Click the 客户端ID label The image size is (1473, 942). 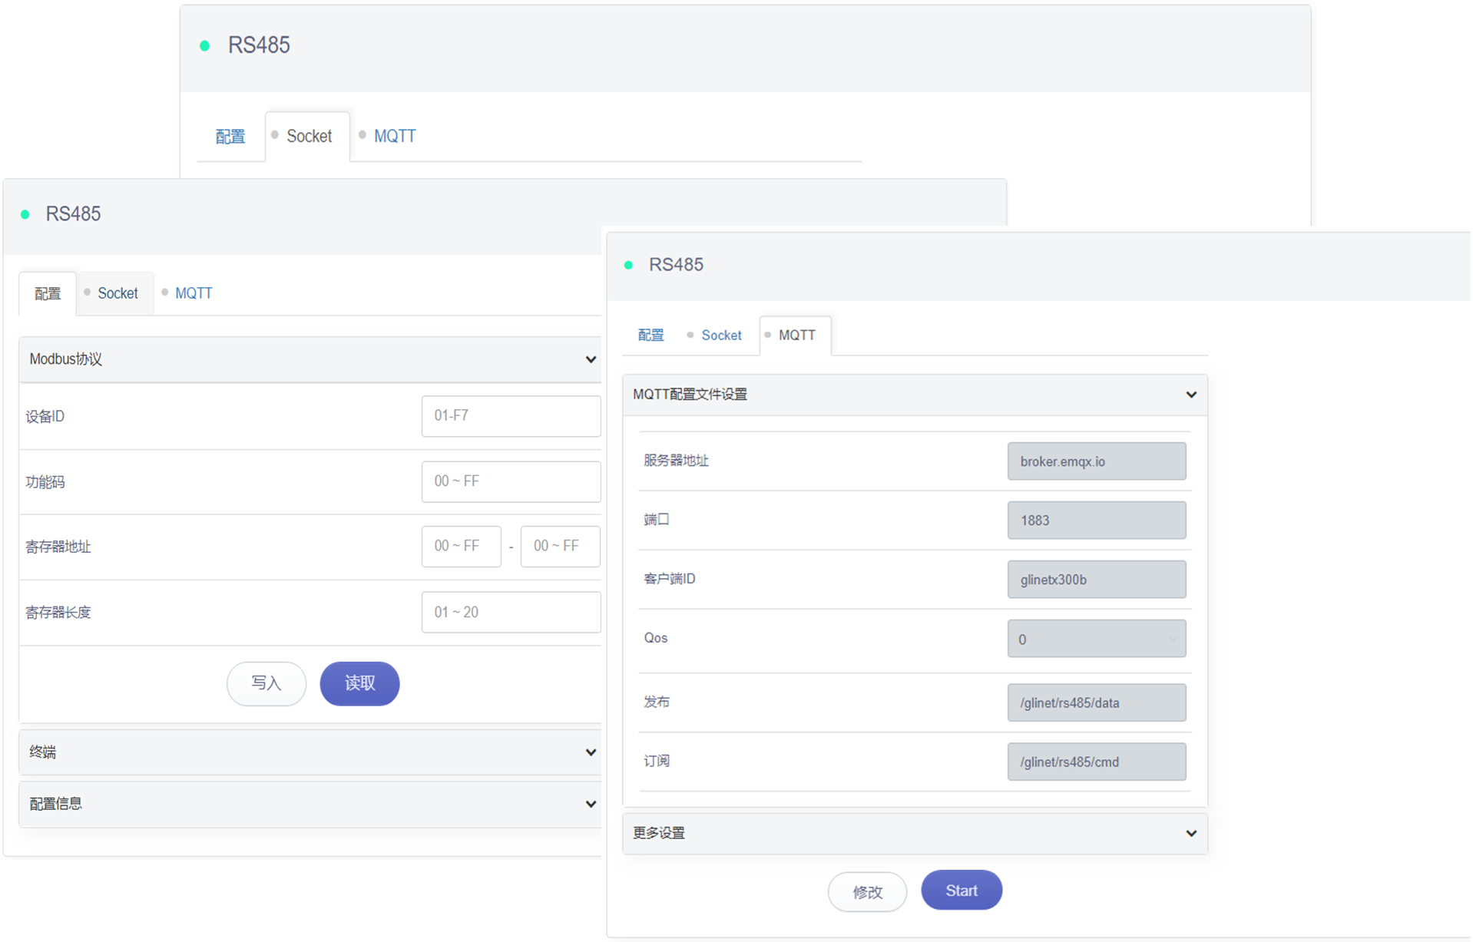(670, 579)
